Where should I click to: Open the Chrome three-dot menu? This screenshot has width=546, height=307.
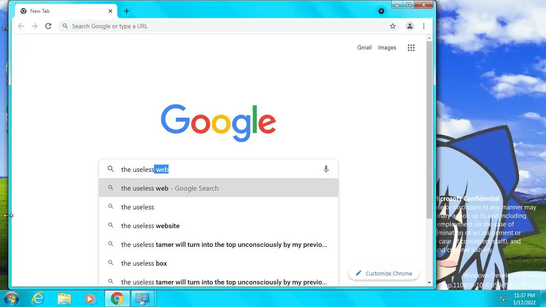point(424,26)
